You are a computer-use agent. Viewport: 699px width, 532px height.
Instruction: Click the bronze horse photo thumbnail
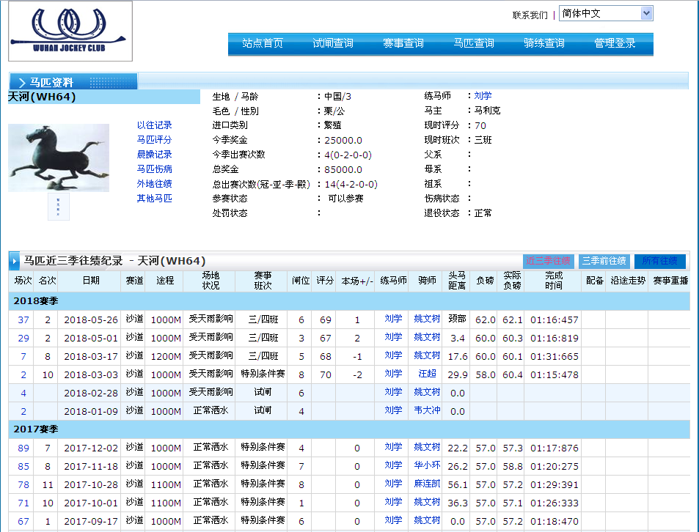point(59,158)
